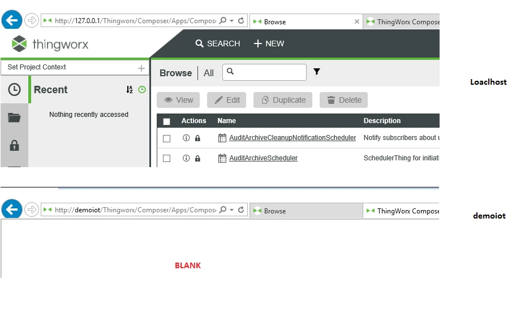Click 'Nothing recently accessed' text
The height and width of the screenshot is (310, 512).
point(89,115)
